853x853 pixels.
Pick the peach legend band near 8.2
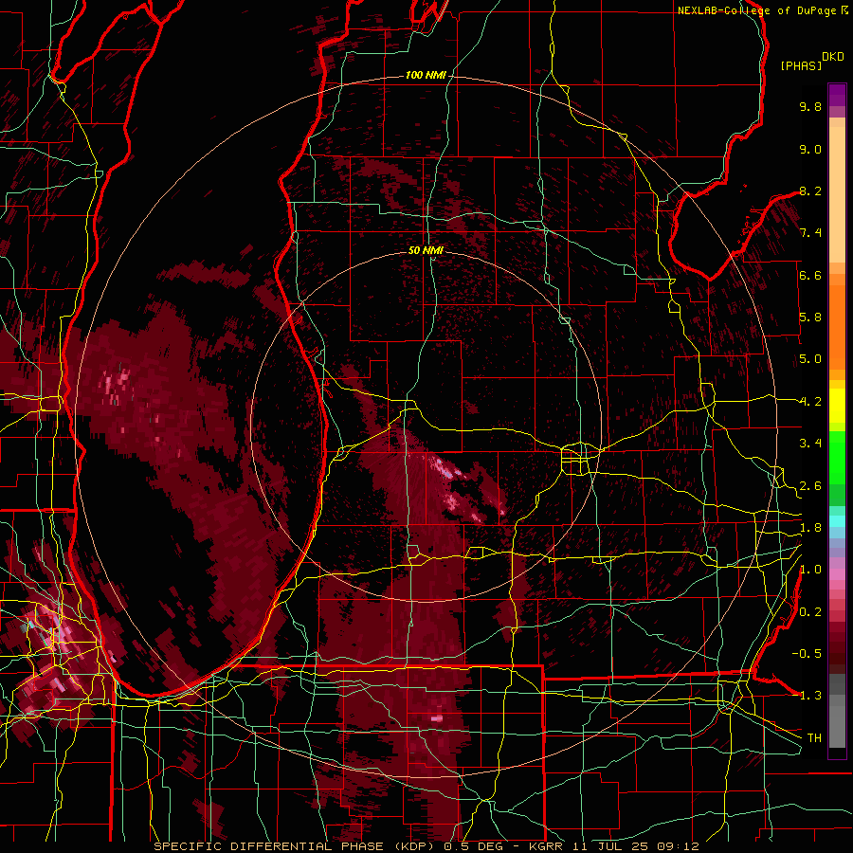(x=837, y=194)
